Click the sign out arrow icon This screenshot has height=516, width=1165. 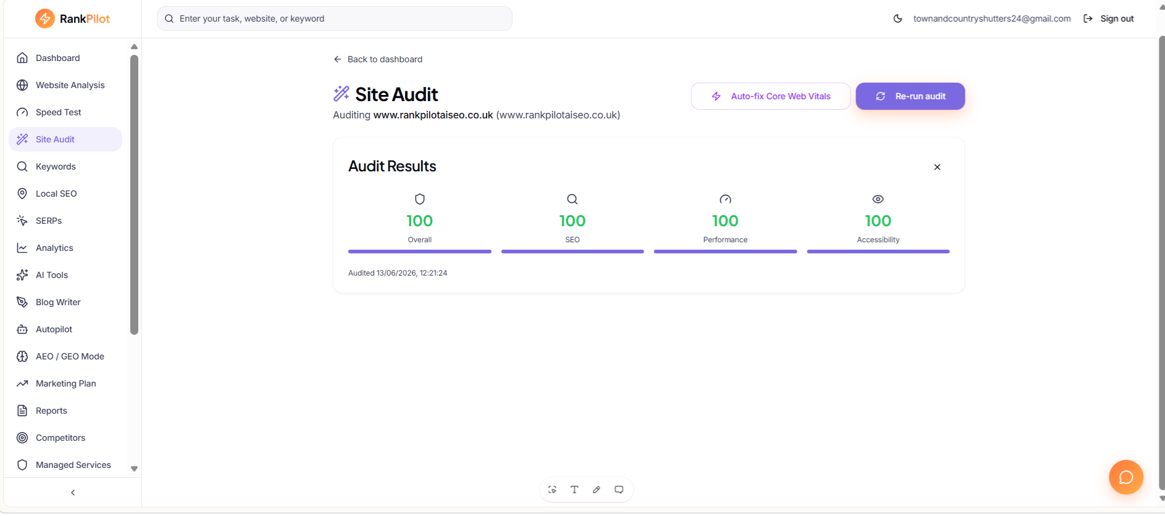[x=1088, y=18]
